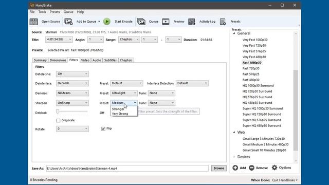This screenshot has width=329, height=185.
Task: Switch to the Subtitles tab
Action: point(111,60)
